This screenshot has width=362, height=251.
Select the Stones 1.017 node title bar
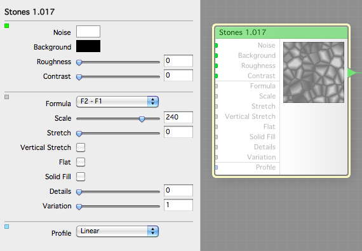coord(281,32)
